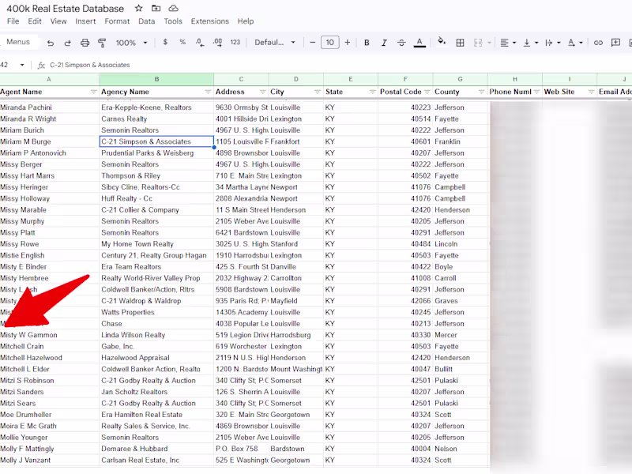
Task: Open the horizontal align dropdown
Action: pos(510,43)
